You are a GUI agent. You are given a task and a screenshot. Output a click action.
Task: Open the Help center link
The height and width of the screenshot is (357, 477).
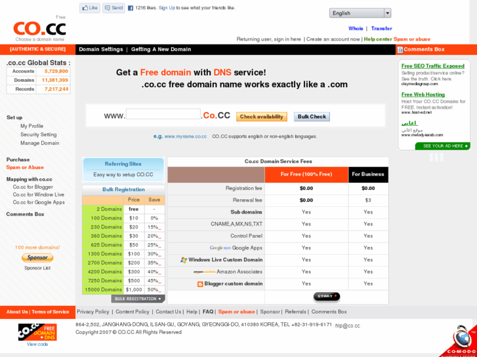click(378, 39)
